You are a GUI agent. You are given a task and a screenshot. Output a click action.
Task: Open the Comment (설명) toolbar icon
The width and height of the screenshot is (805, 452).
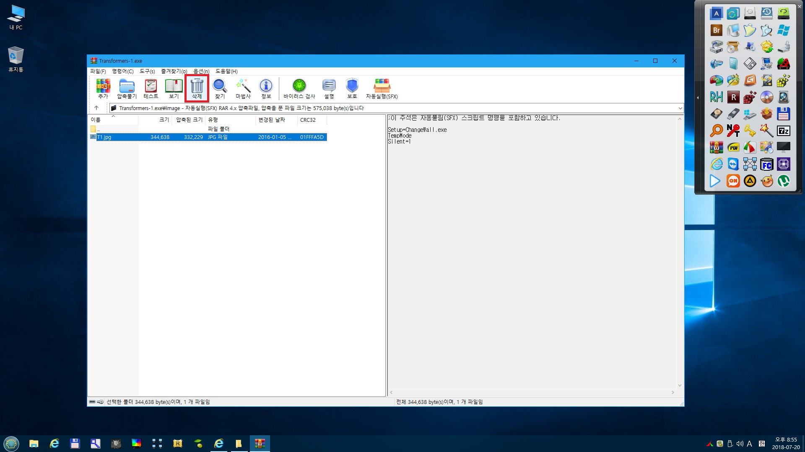coord(329,89)
